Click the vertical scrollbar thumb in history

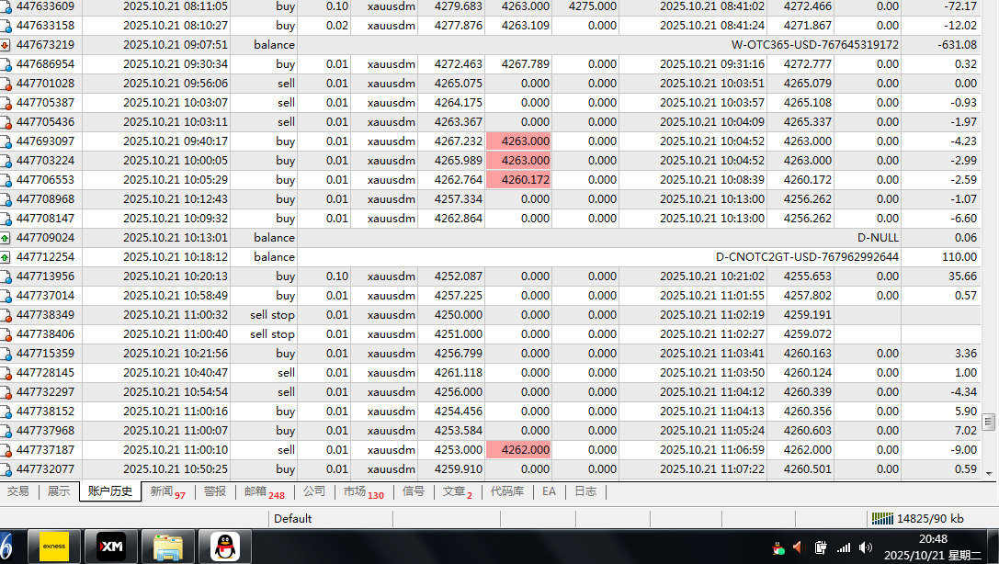(989, 422)
